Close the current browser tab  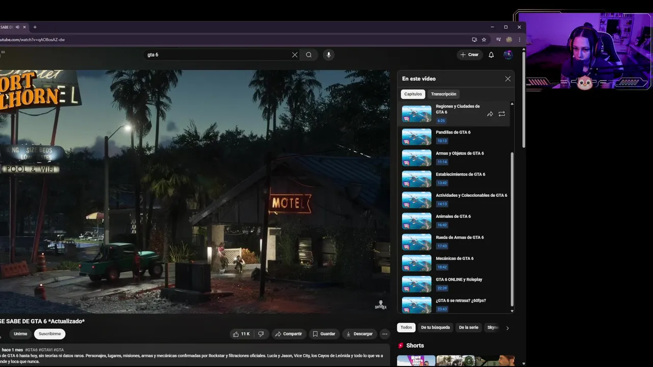point(24,27)
